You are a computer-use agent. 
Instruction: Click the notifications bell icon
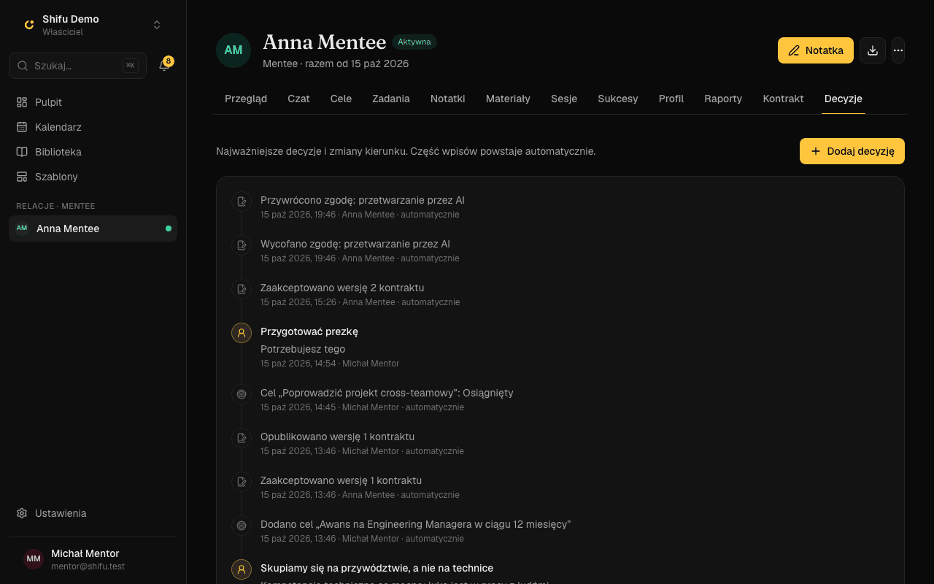[164, 66]
